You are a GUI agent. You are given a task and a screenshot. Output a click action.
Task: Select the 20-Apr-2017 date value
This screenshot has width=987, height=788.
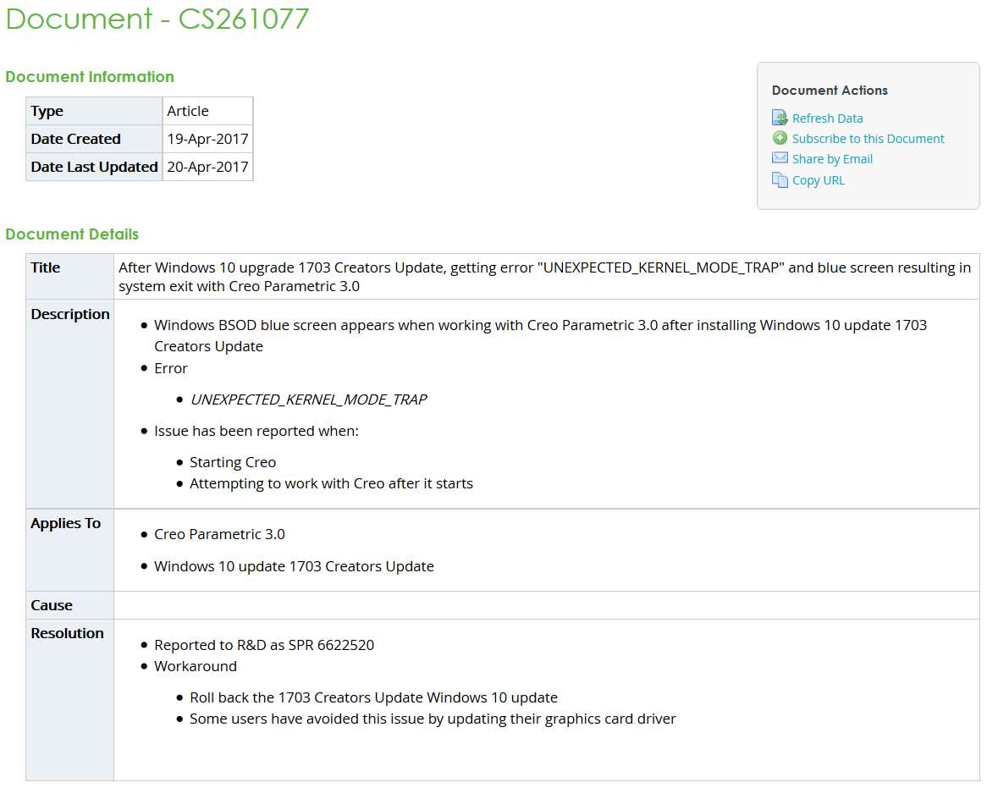click(x=207, y=167)
